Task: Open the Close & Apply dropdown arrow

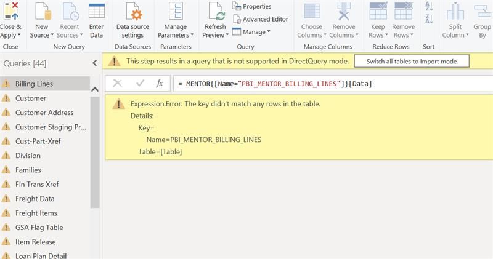Action: coord(19,35)
